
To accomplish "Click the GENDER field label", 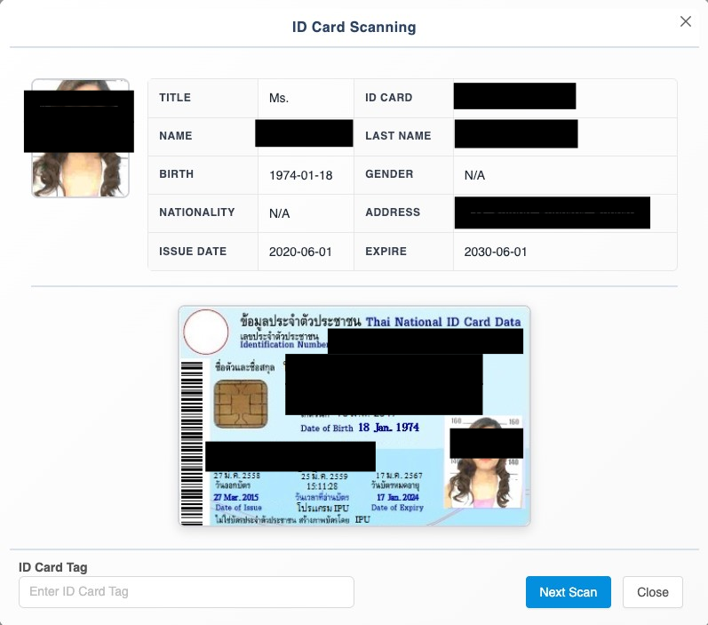I will pyautogui.click(x=389, y=174).
